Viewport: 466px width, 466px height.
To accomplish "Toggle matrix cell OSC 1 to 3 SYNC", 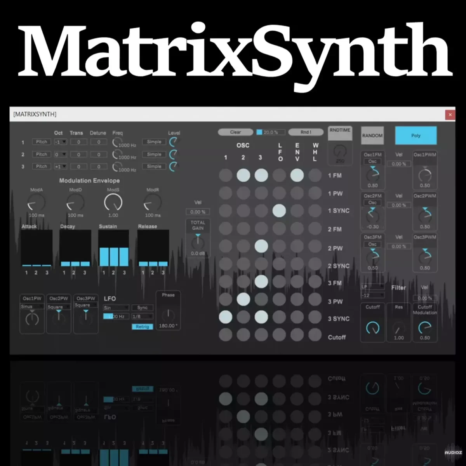I will pos(225,317).
